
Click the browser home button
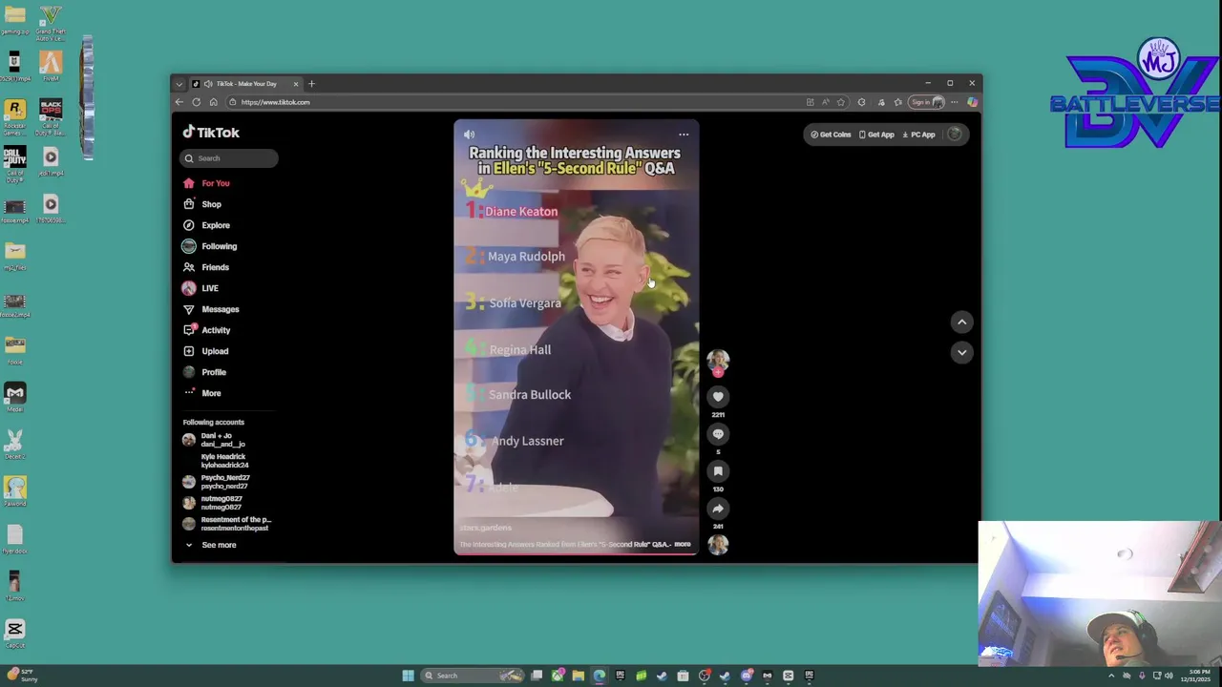pyautogui.click(x=213, y=102)
